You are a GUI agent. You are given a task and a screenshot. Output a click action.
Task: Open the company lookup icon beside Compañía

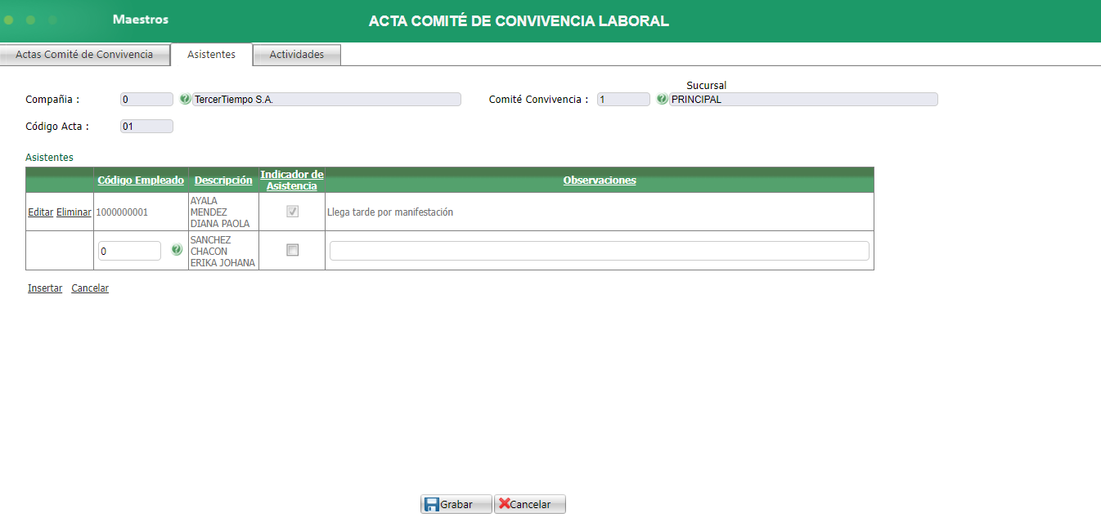point(185,98)
